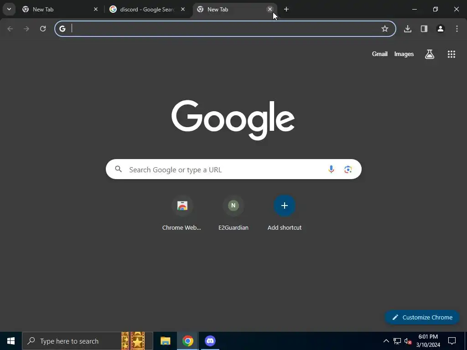Open the Windows Start menu
The image size is (467, 350).
pos(11,341)
